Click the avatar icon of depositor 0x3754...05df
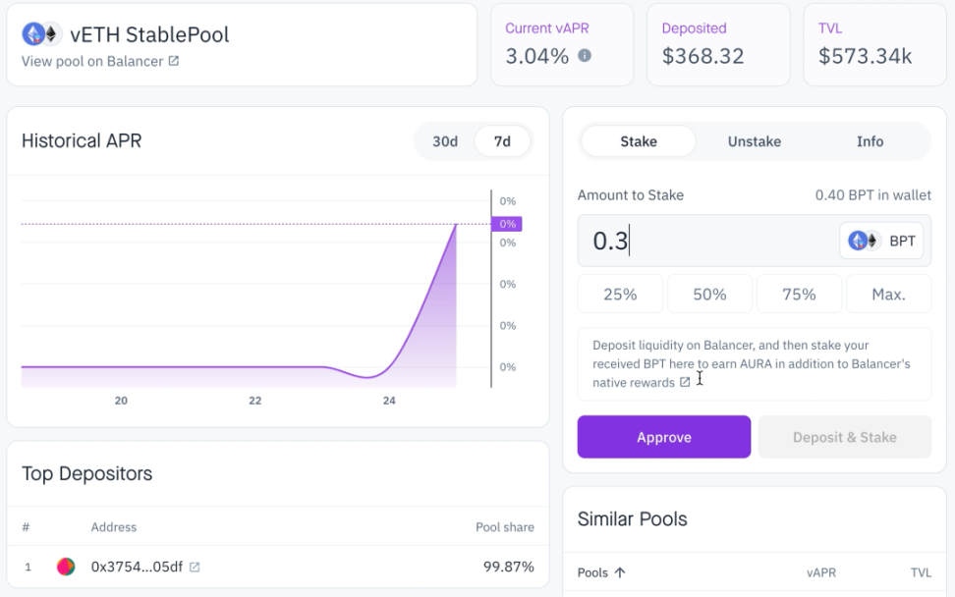 (x=66, y=567)
